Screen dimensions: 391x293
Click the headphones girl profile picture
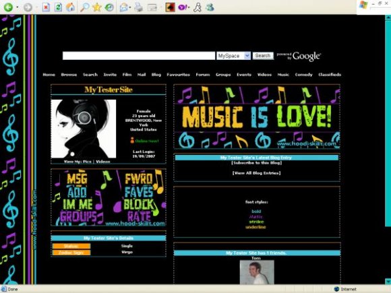click(84, 129)
